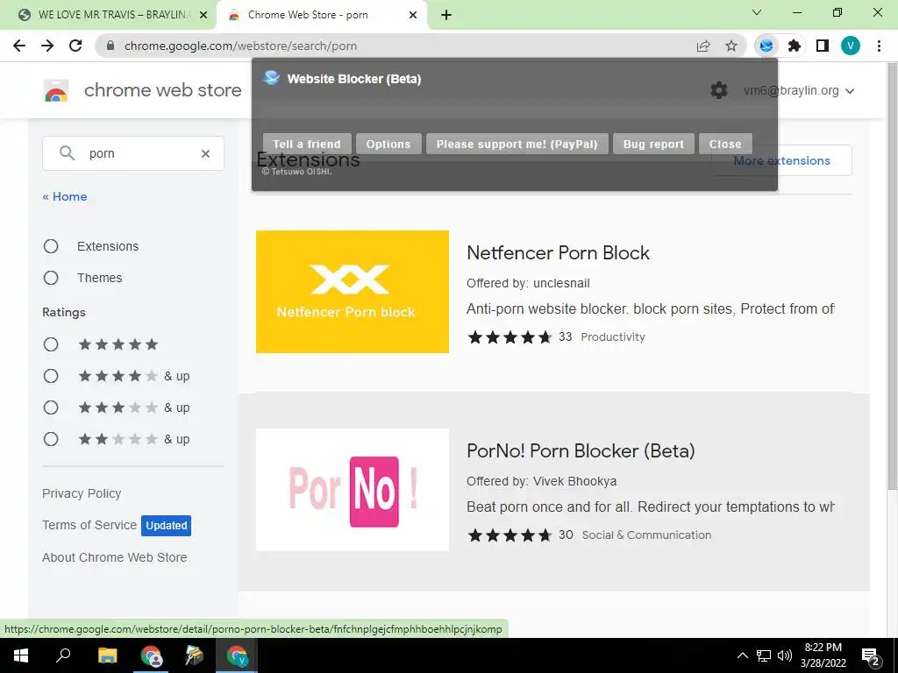
Task: Bookmark this page with the star icon
Action: pos(731,46)
